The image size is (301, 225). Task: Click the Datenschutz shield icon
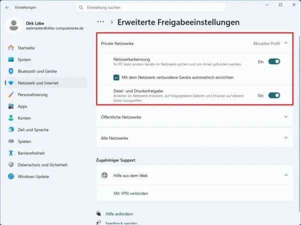(x=11, y=164)
